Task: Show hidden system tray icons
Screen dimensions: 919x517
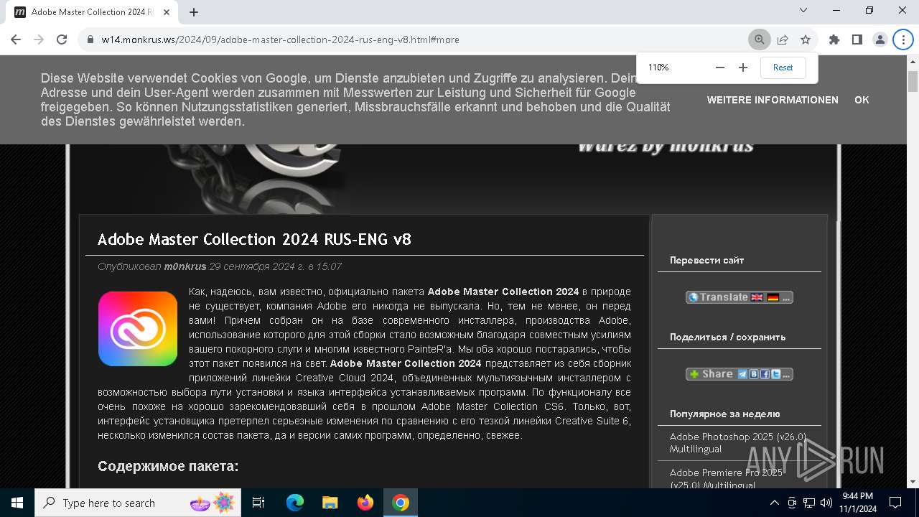Action: [775, 503]
